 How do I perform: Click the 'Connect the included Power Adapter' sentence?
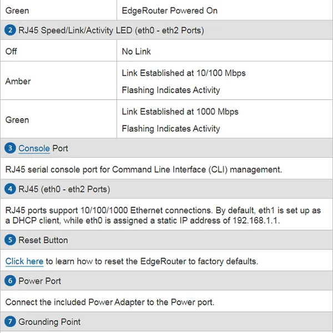pos(110,302)
